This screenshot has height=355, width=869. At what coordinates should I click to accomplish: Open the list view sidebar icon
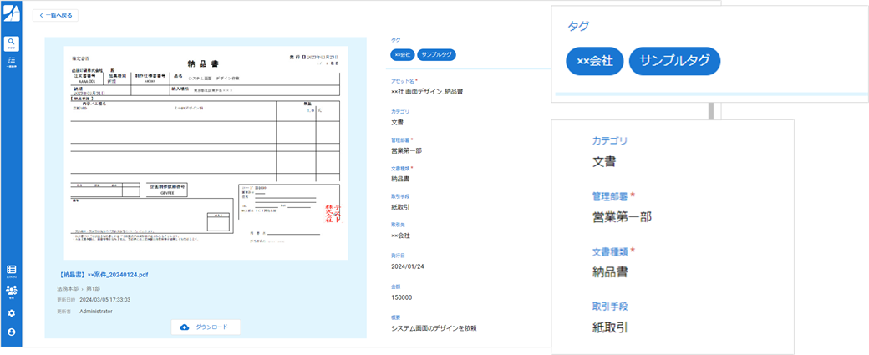coord(12,61)
